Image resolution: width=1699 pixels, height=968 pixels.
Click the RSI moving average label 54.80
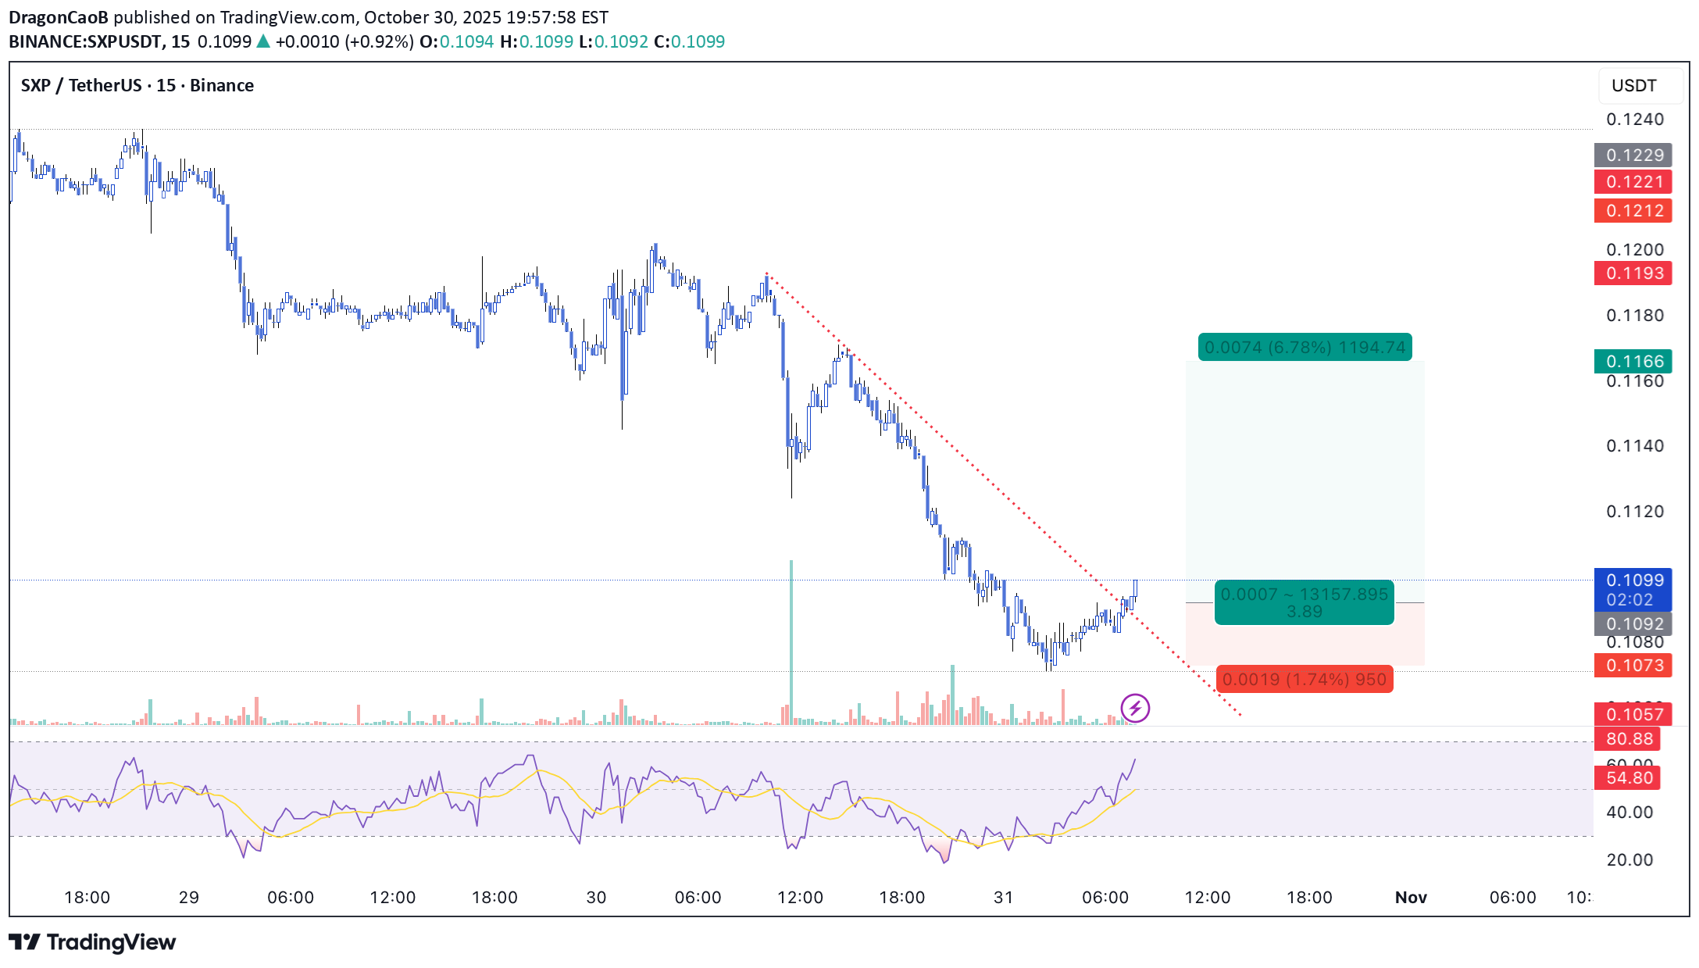click(x=1629, y=778)
